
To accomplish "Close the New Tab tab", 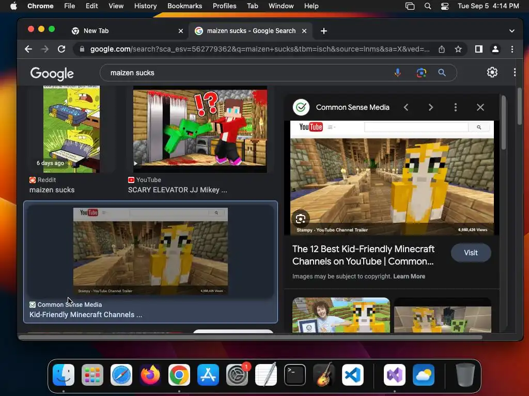I will point(181,31).
